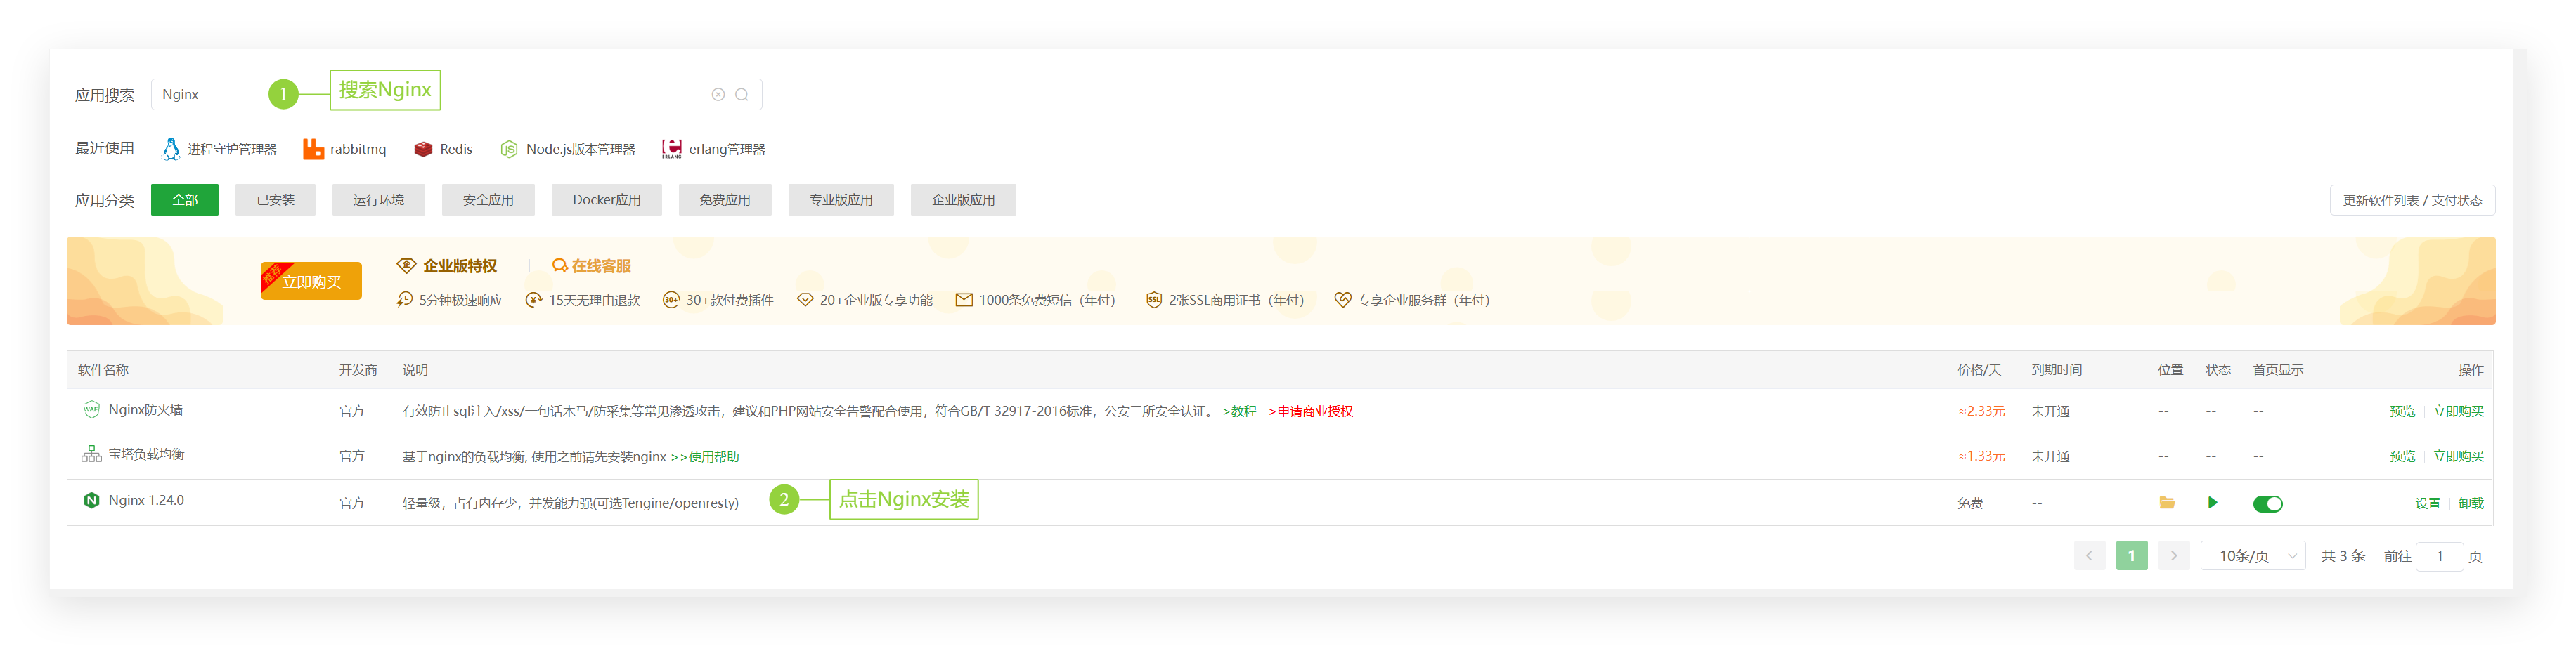Viewport: 2576px width, 646px height.
Task: Click the Nginx running status play icon
Action: [2212, 503]
